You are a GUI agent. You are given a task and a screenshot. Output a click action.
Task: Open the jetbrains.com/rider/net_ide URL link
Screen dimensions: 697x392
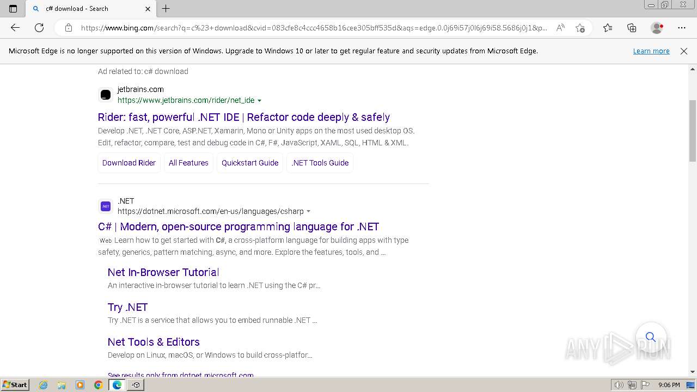pyautogui.click(x=186, y=100)
